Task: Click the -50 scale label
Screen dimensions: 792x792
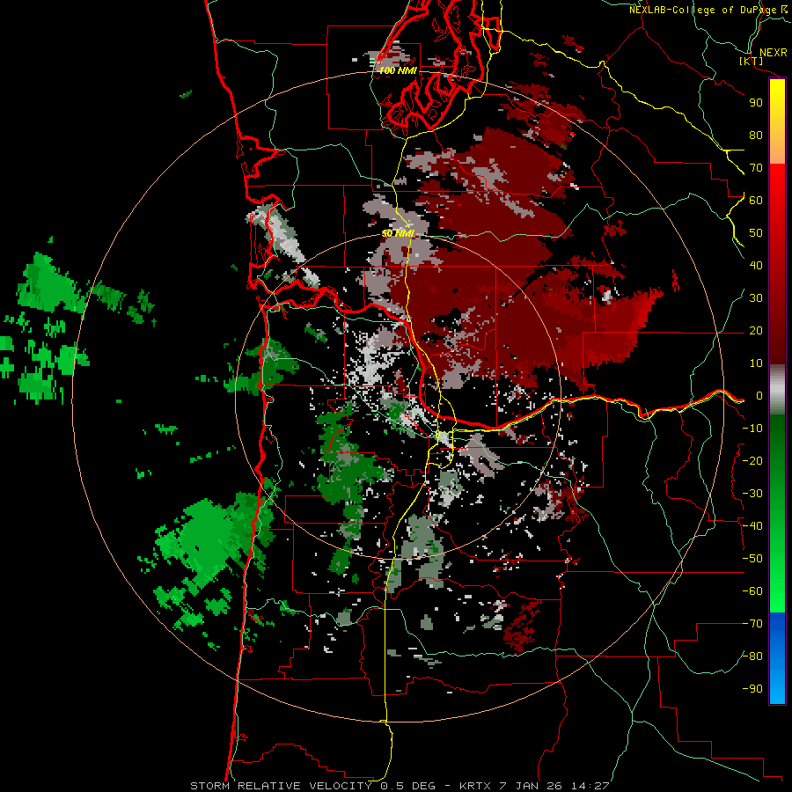Action: [x=752, y=559]
